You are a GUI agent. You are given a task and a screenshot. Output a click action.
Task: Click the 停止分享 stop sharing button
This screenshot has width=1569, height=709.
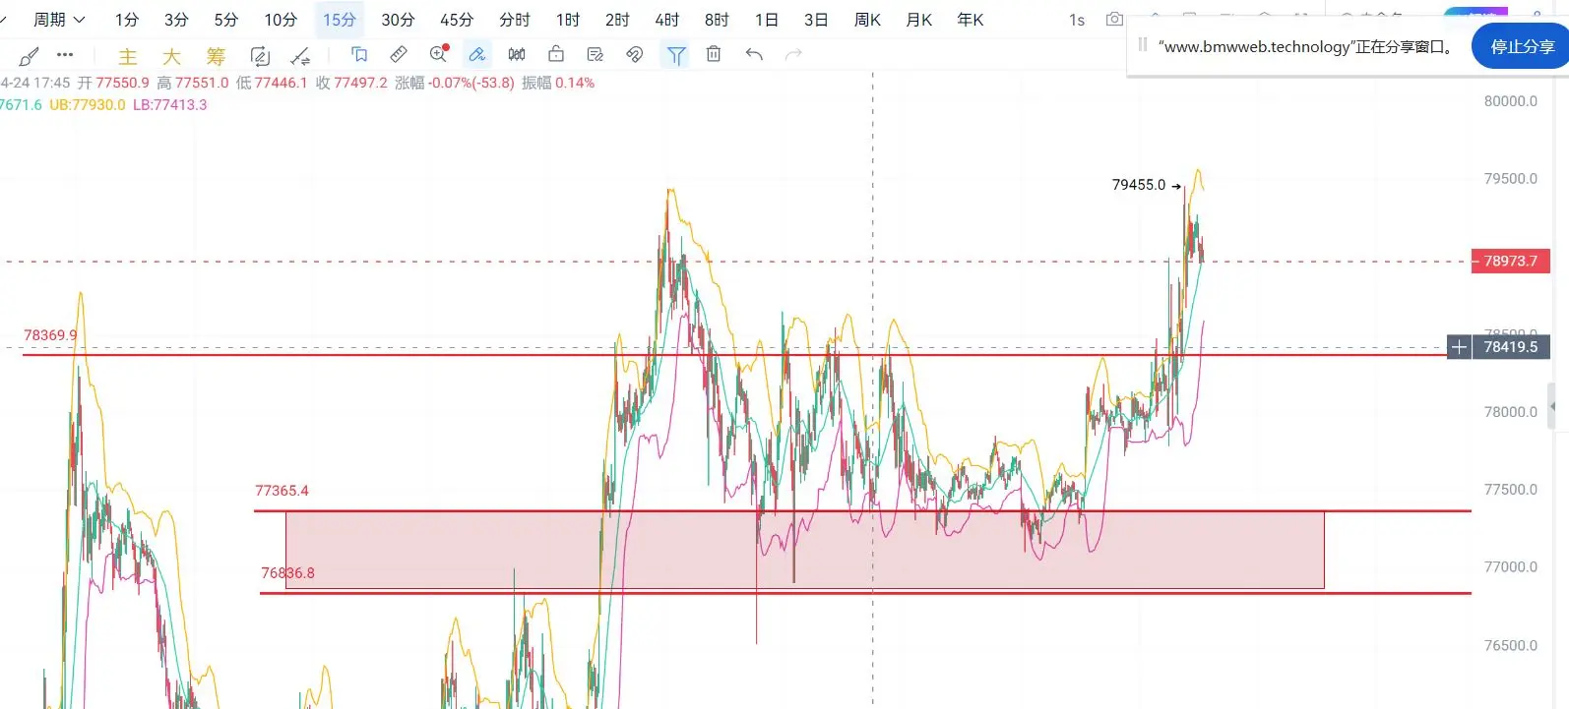[1522, 46]
